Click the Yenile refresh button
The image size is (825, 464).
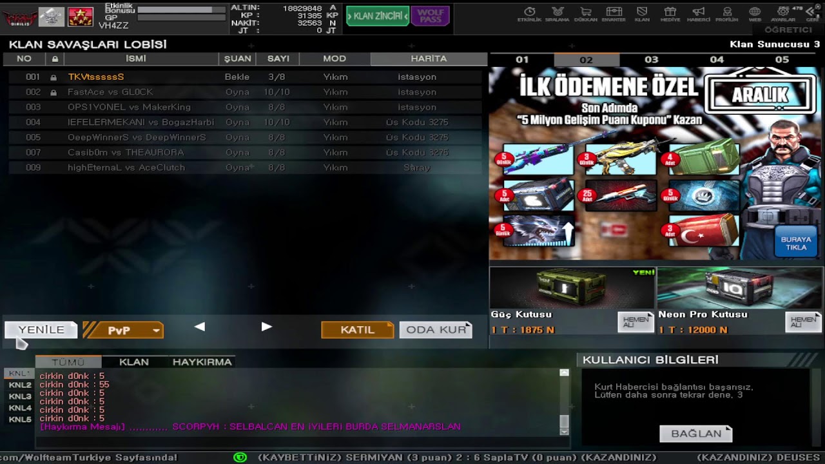point(41,330)
